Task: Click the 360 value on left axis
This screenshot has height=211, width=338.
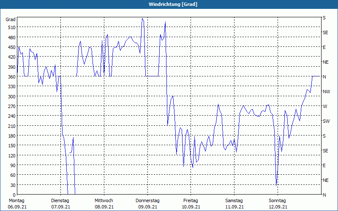Action: coord(12,77)
